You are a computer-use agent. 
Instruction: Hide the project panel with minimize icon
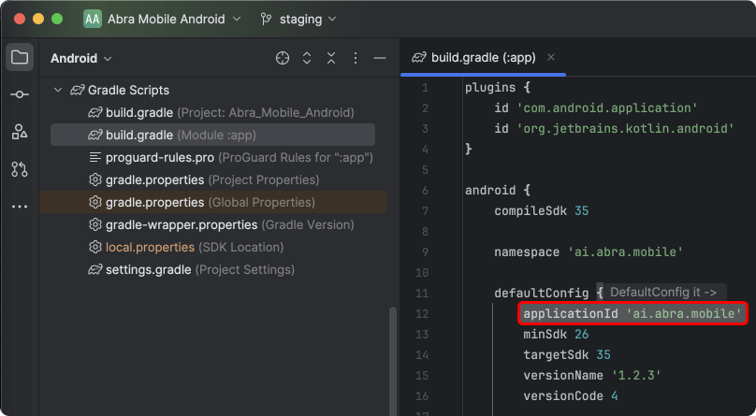pos(380,58)
